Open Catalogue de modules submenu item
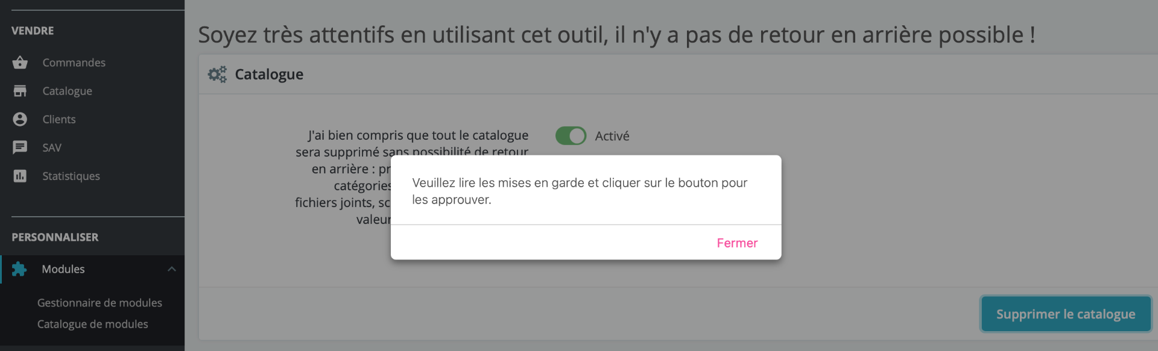Viewport: 1158px width, 351px height. 92,324
